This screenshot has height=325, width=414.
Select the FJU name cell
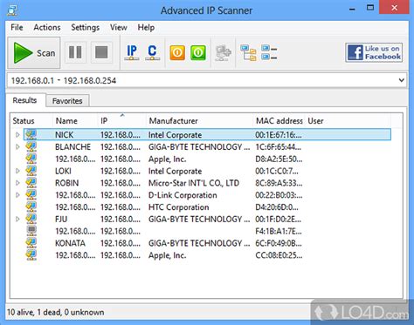[61, 219]
